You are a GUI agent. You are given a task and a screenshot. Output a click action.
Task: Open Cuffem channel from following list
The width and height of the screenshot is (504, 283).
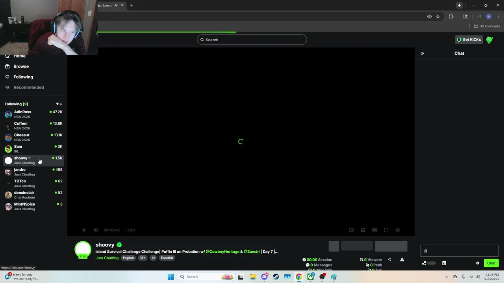click(33, 126)
